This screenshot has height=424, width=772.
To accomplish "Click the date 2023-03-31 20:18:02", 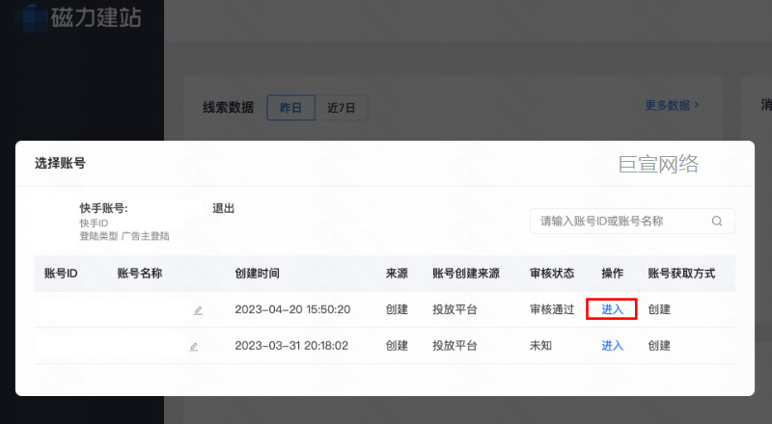I will click(291, 346).
